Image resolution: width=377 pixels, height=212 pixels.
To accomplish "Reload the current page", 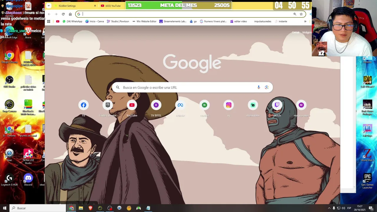I will coord(63,14).
